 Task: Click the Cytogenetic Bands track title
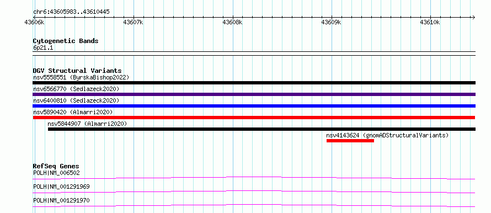tap(66, 41)
